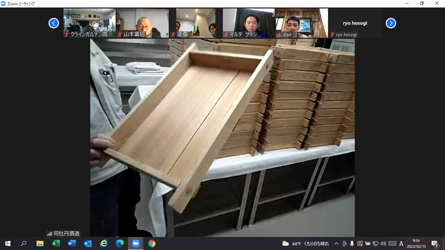445x250 pixels.
Task: Open Microsoft Edge from the taskbar
Action: tap(120, 244)
